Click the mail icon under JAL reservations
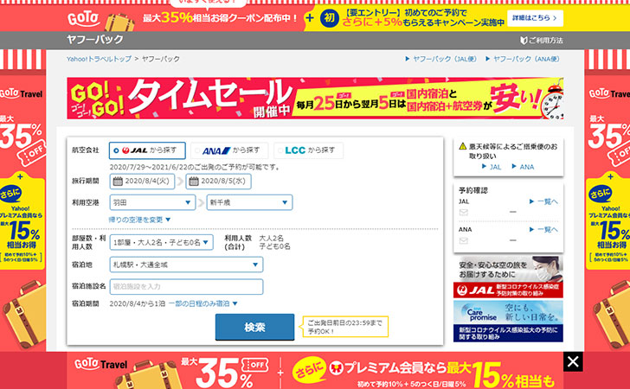The width and height of the screenshot is (630, 389). click(464, 212)
